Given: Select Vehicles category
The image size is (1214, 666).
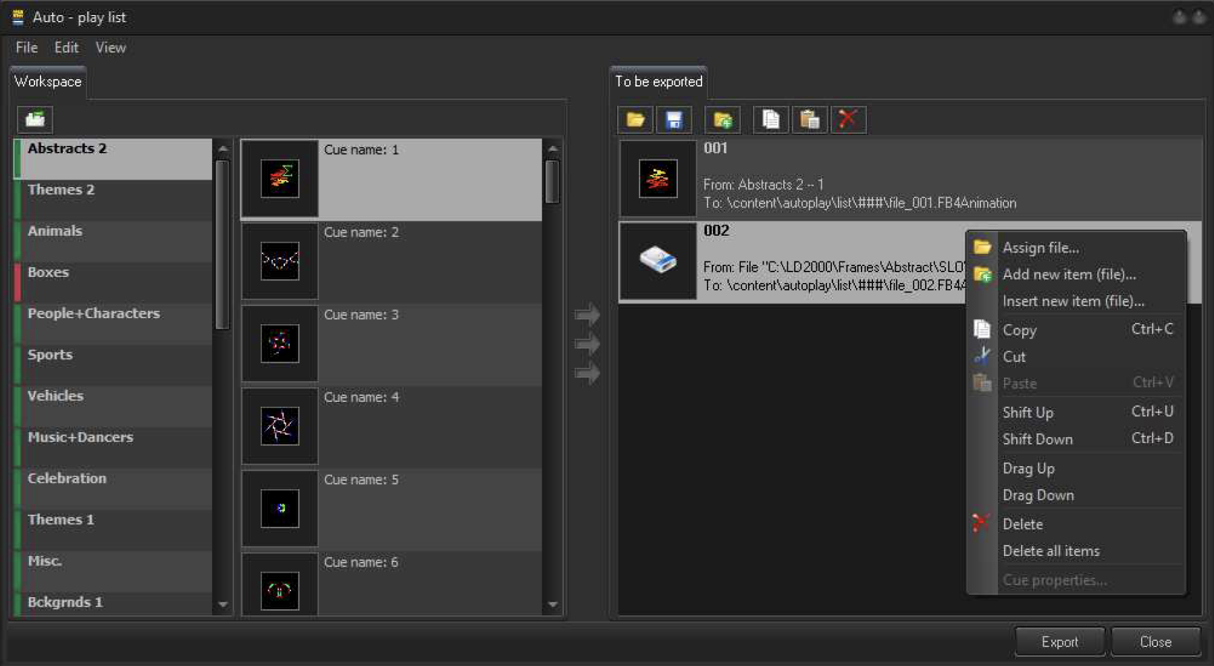Looking at the screenshot, I should (113, 407).
